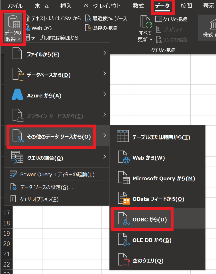Viewport: 216px width, 274px height.
Task: Click クエリ オプション icon
Action: pos(13,199)
